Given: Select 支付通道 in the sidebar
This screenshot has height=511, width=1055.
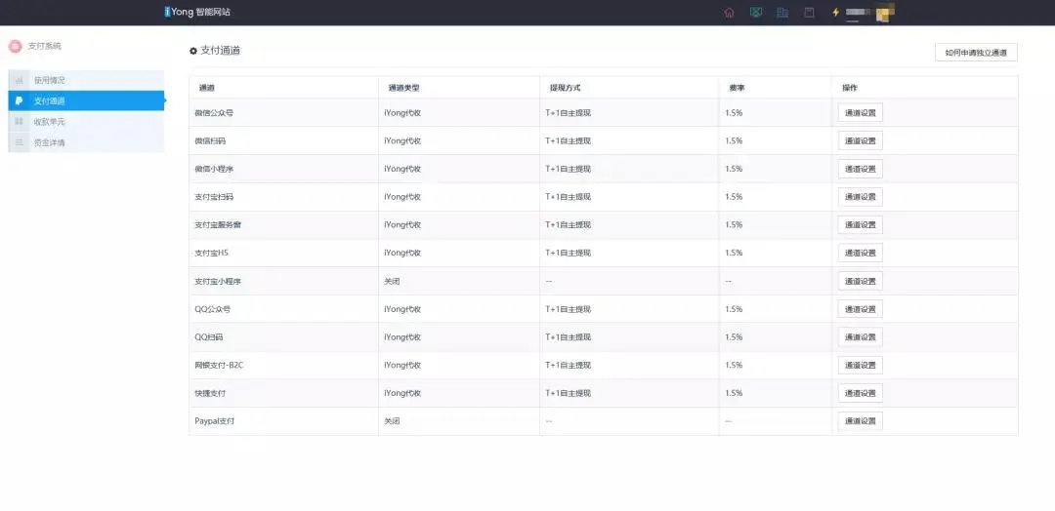Looking at the screenshot, I should pyautogui.click(x=49, y=100).
